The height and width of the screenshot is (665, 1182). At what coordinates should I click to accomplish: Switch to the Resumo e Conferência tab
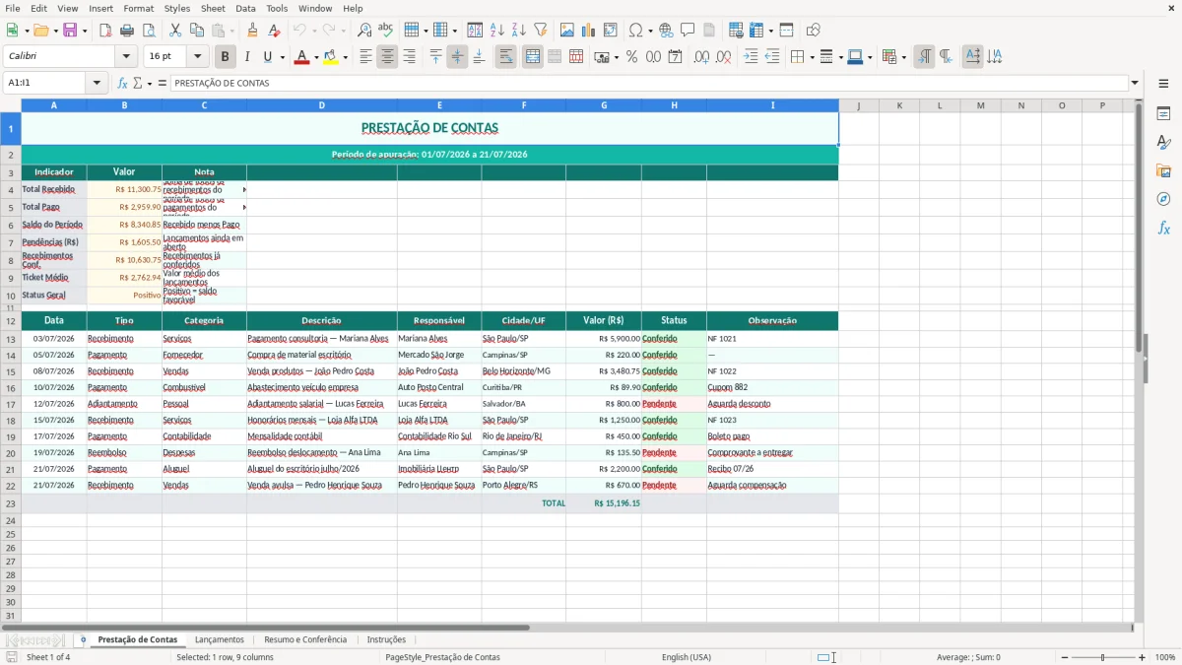click(305, 639)
